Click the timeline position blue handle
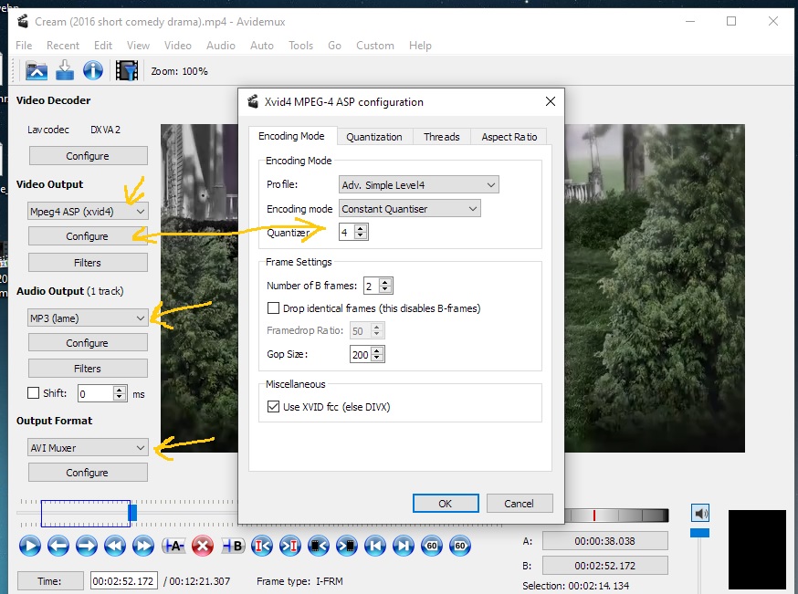The width and height of the screenshot is (798, 594). (x=132, y=513)
